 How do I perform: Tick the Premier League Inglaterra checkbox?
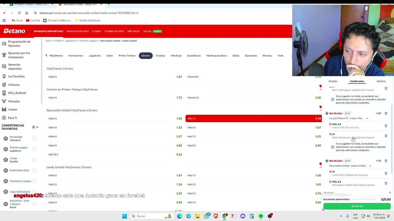point(34,149)
